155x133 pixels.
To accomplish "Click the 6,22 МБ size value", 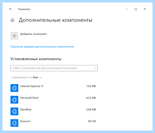I will click(x=91, y=98).
